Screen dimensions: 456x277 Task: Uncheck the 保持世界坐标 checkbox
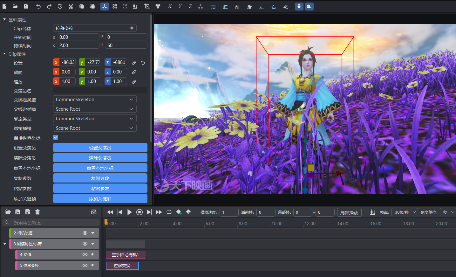pyautogui.click(x=56, y=137)
